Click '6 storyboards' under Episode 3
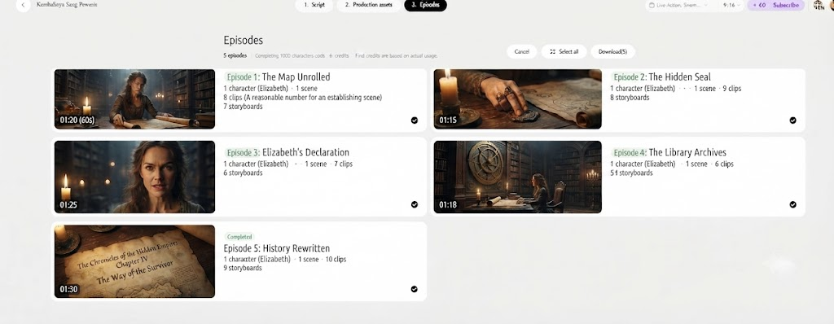This screenshot has height=324, width=834. [243, 173]
